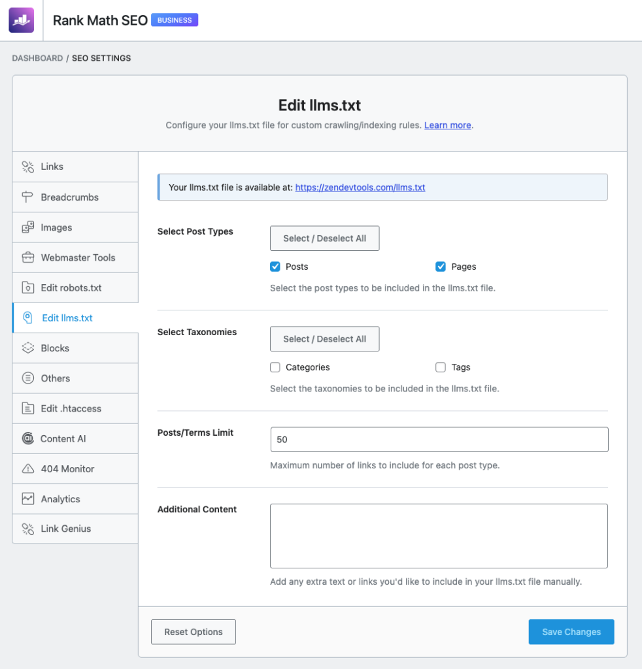Click the Reset Options button
This screenshot has height=669, width=642.
(194, 632)
